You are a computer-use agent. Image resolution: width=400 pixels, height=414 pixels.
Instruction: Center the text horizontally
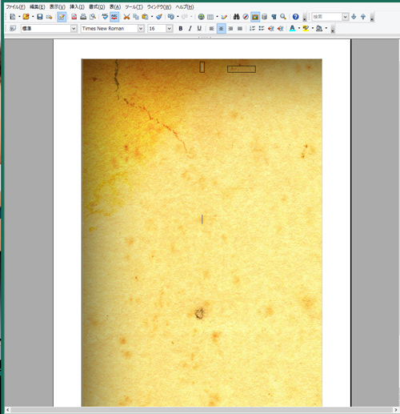coord(221,28)
